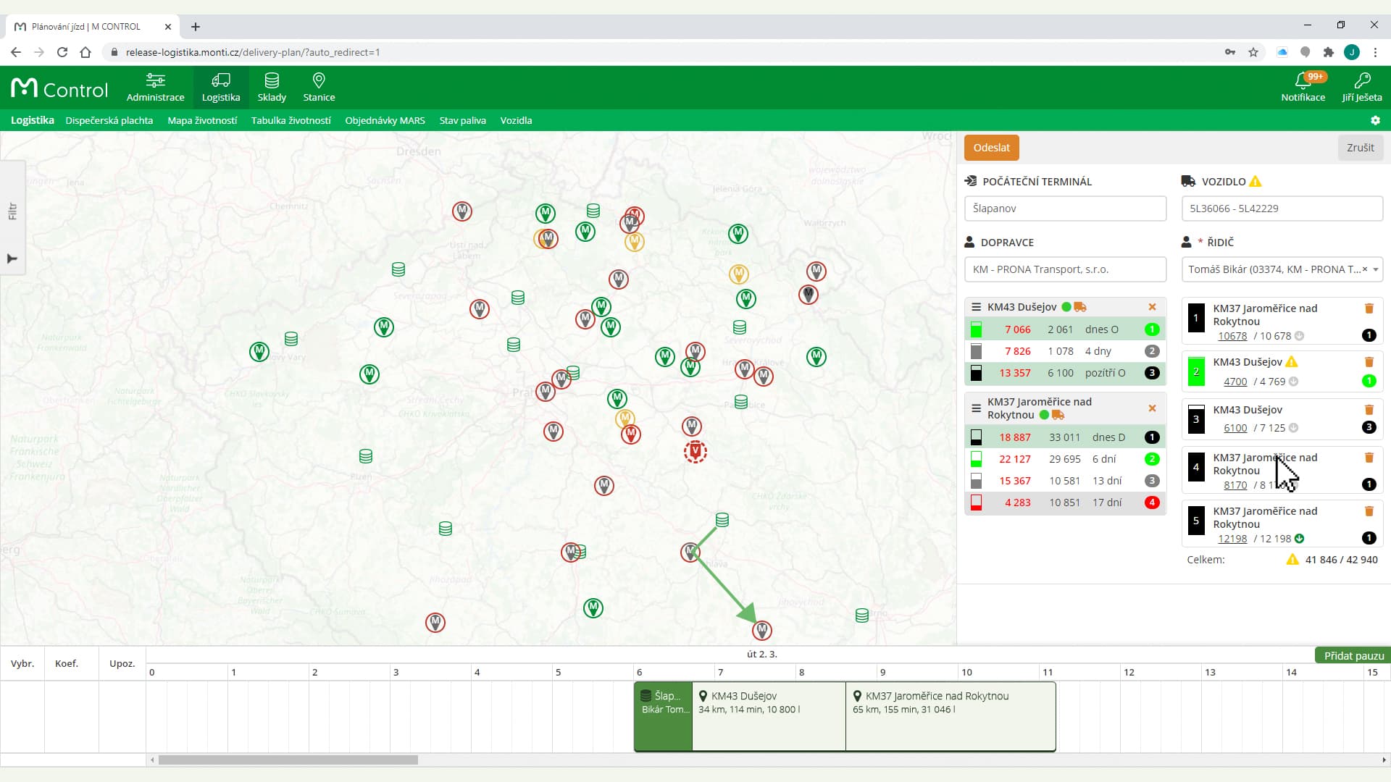Click the horizontal timeline scrollbar thumb

click(x=288, y=760)
